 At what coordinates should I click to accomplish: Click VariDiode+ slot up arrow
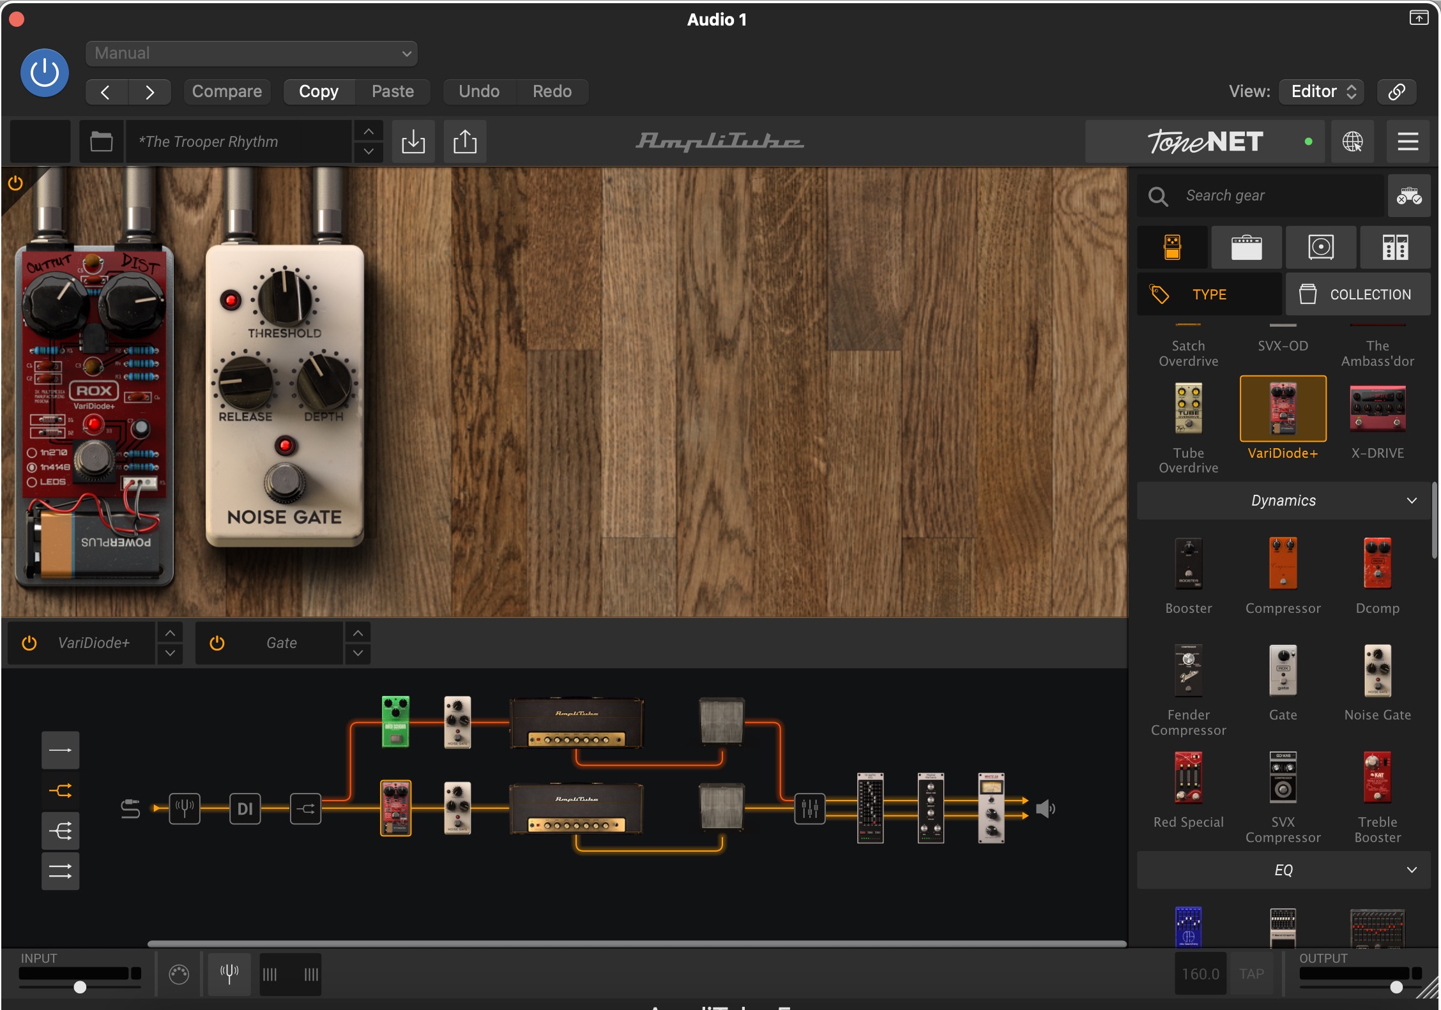(170, 633)
